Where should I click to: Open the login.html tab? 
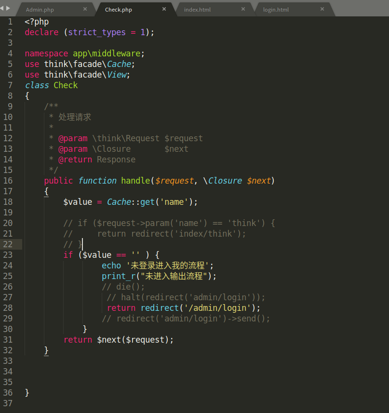(276, 10)
